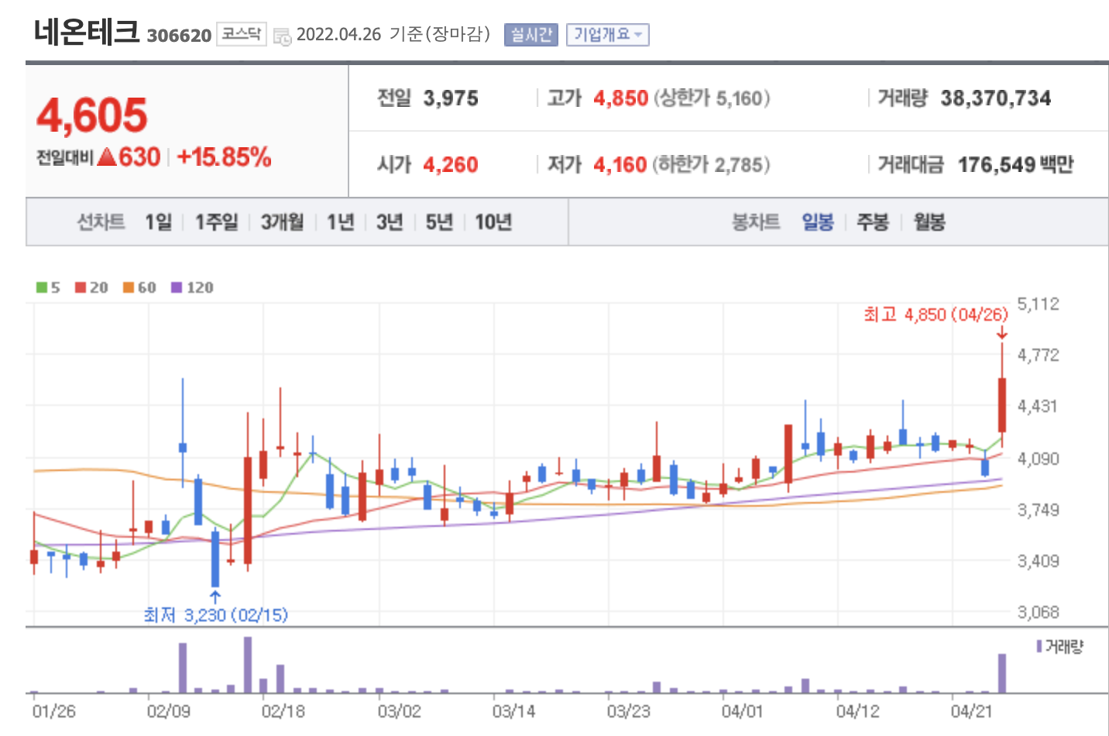This screenshot has width=1109, height=736.
Task: Click the 상한가 5,160 text
Action: pos(712,98)
